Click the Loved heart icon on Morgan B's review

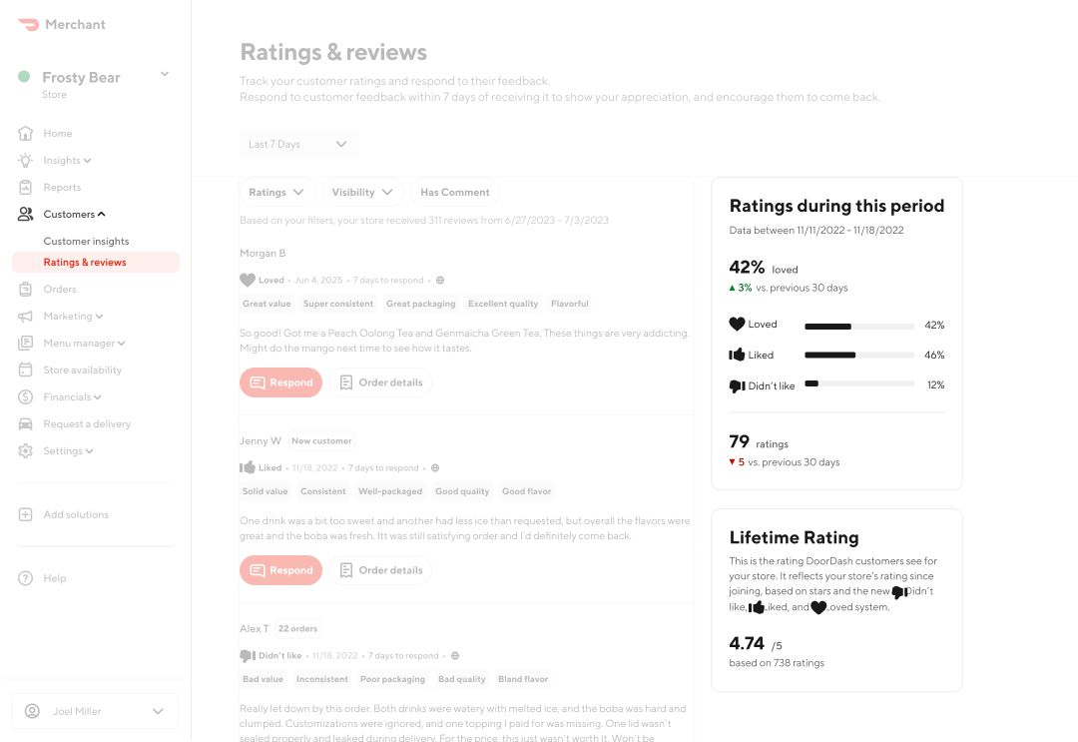tap(247, 280)
